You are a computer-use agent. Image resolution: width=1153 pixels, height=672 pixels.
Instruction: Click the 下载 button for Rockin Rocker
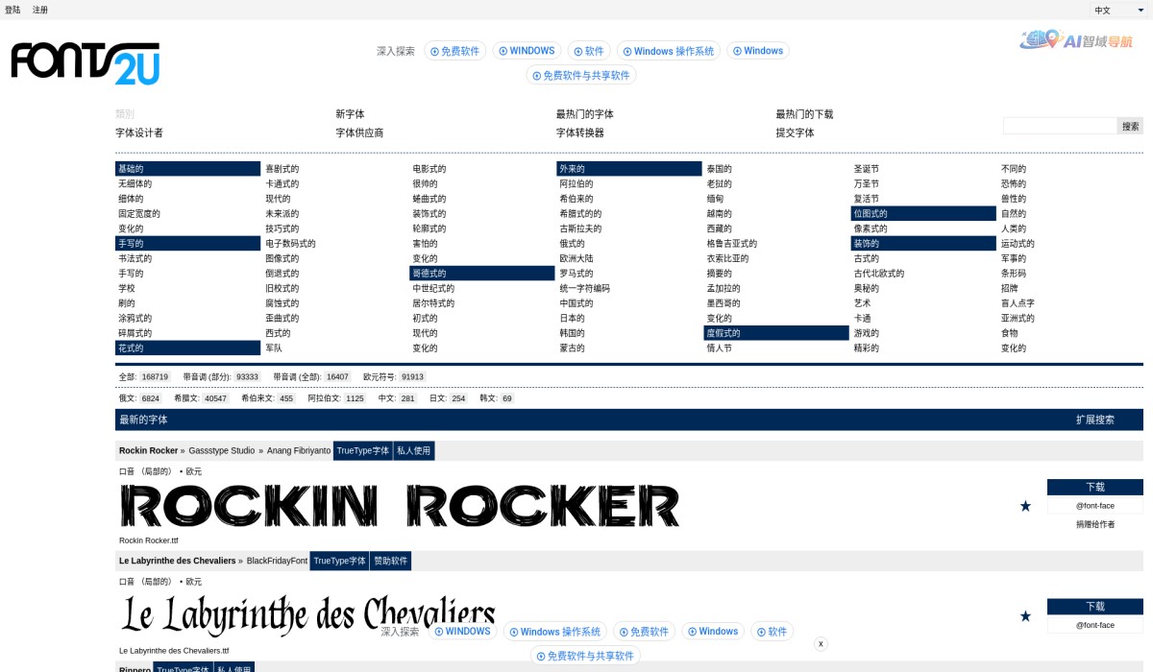point(1094,487)
